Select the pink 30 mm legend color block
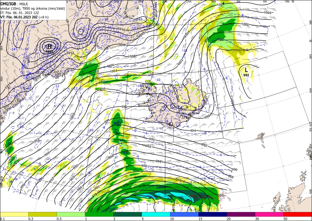The image size is (312, 221). [x=270, y=214]
